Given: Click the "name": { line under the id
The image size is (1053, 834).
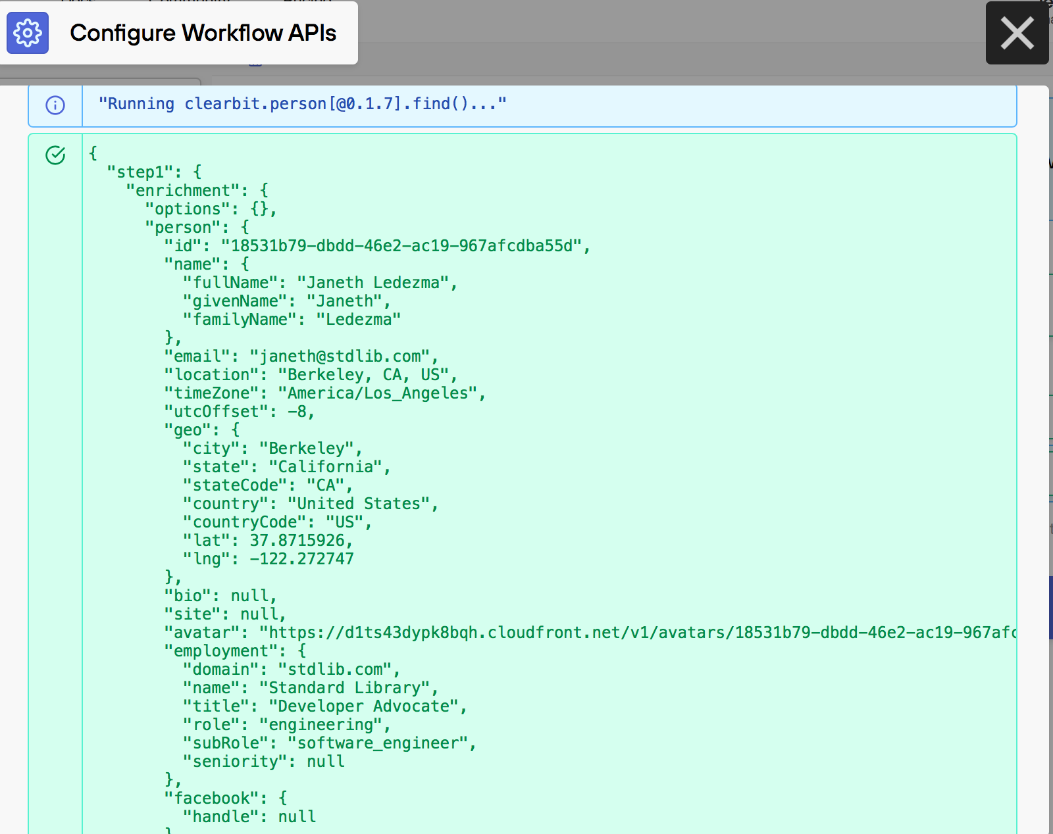Looking at the screenshot, I should tap(207, 264).
